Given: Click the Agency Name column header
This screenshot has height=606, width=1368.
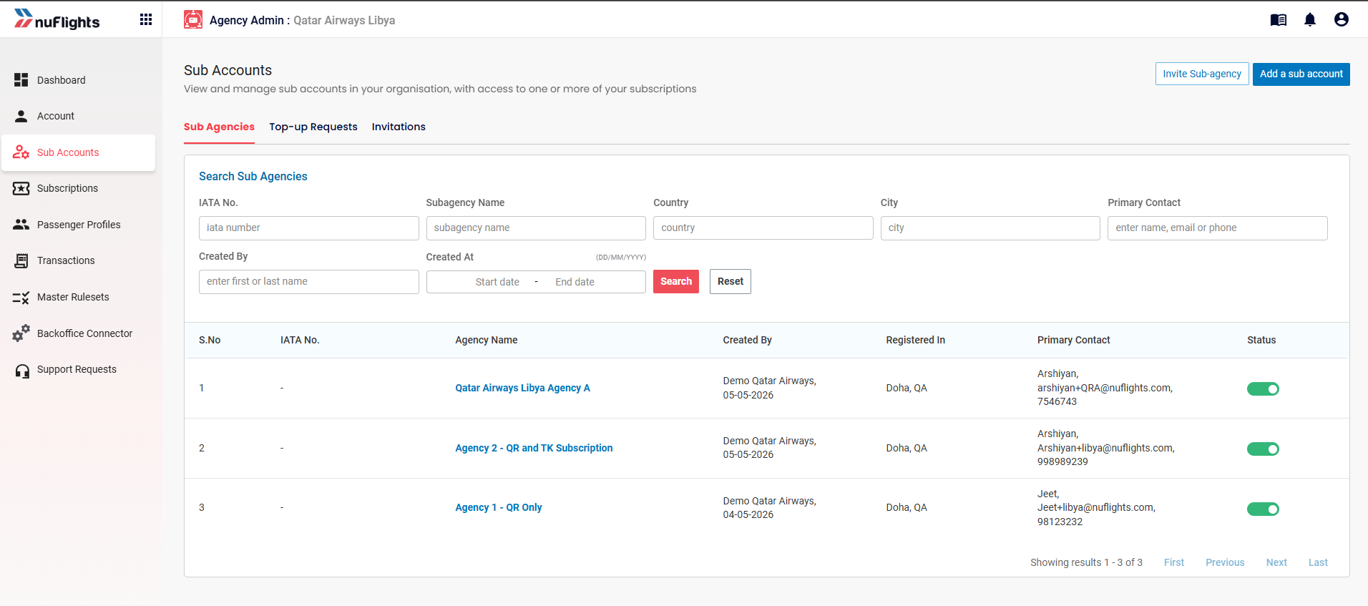Looking at the screenshot, I should [487, 340].
